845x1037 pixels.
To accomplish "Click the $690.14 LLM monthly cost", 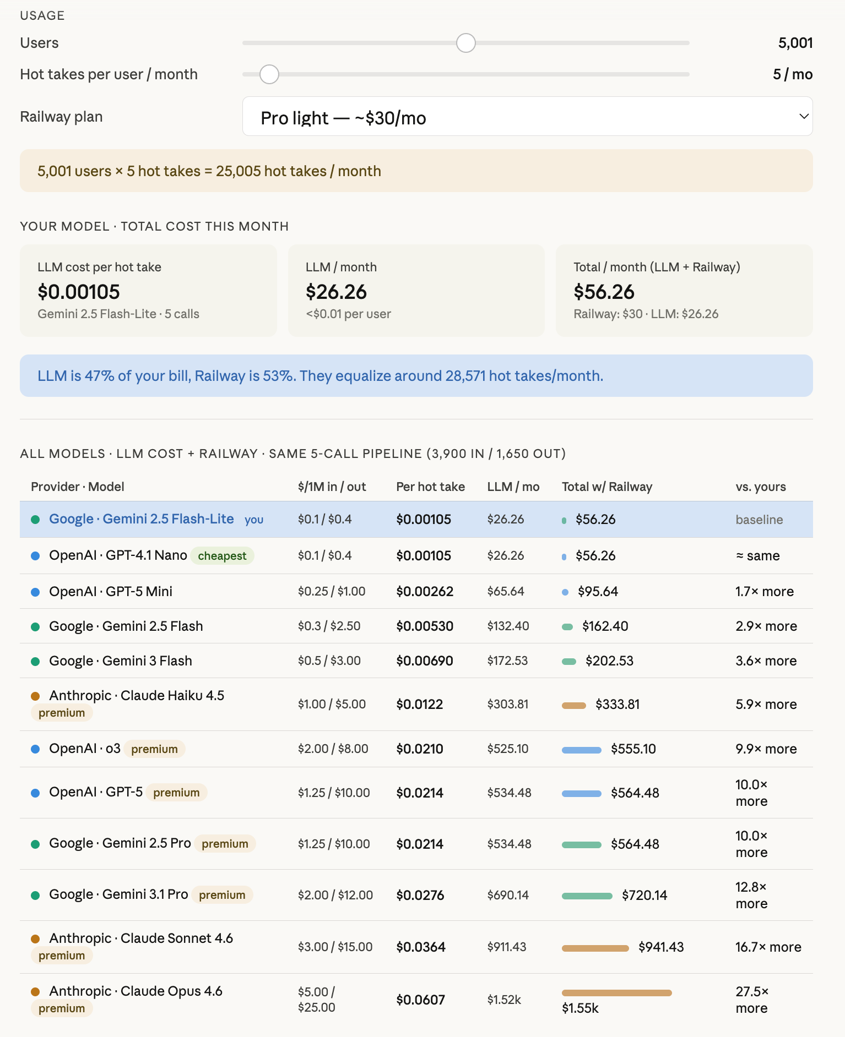I will pos(508,896).
